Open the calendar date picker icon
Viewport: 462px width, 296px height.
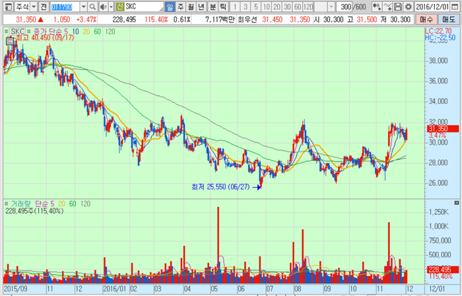point(457,6)
